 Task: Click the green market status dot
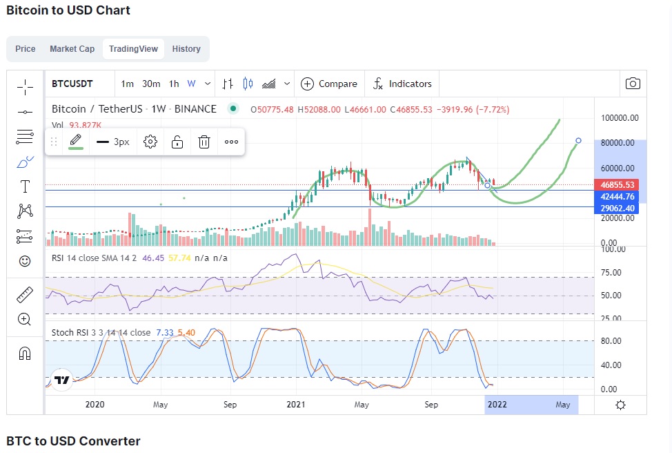point(233,108)
